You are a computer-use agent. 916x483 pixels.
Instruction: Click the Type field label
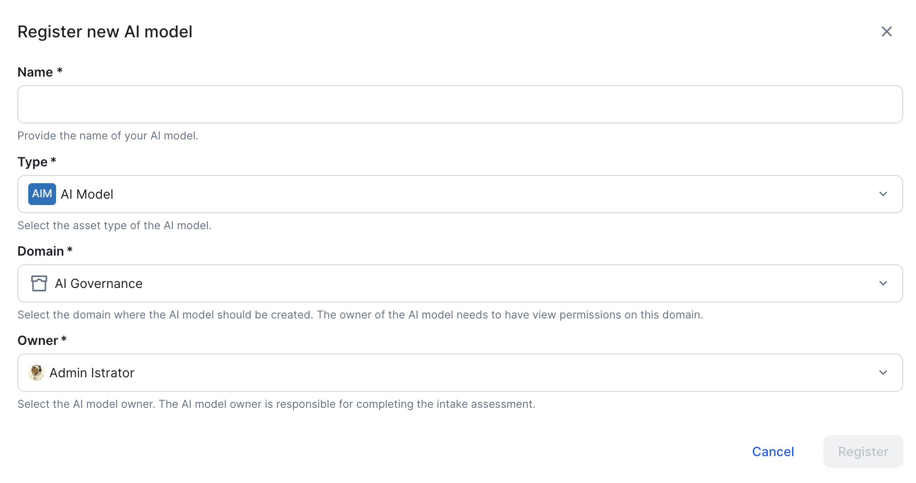(36, 162)
